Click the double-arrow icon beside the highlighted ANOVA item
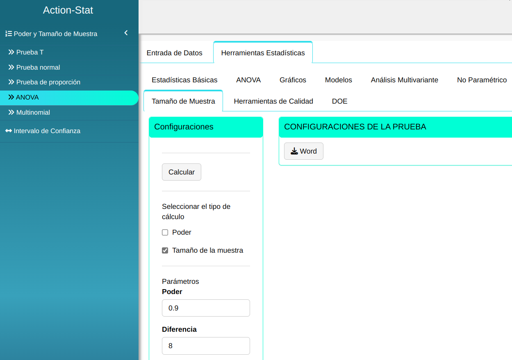The height and width of the screenshot is (360, 512). (x=11, y=97)
